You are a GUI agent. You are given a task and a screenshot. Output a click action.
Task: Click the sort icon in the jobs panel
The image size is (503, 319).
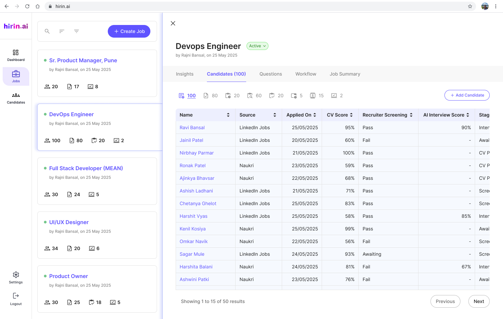[62, 31]
